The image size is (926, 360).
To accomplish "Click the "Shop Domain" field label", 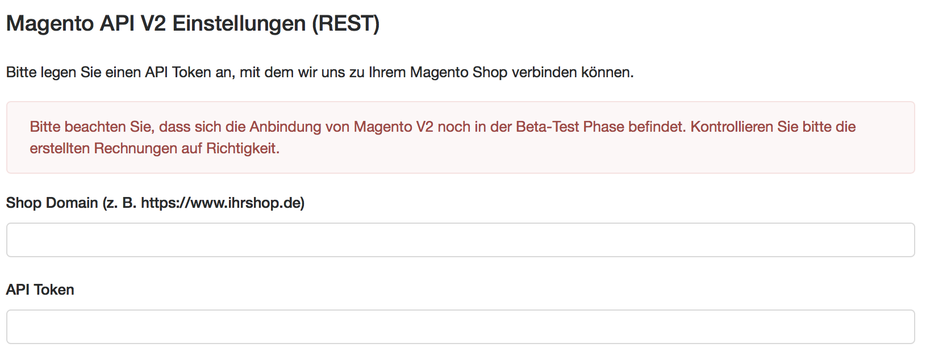I will pos(52,203).
